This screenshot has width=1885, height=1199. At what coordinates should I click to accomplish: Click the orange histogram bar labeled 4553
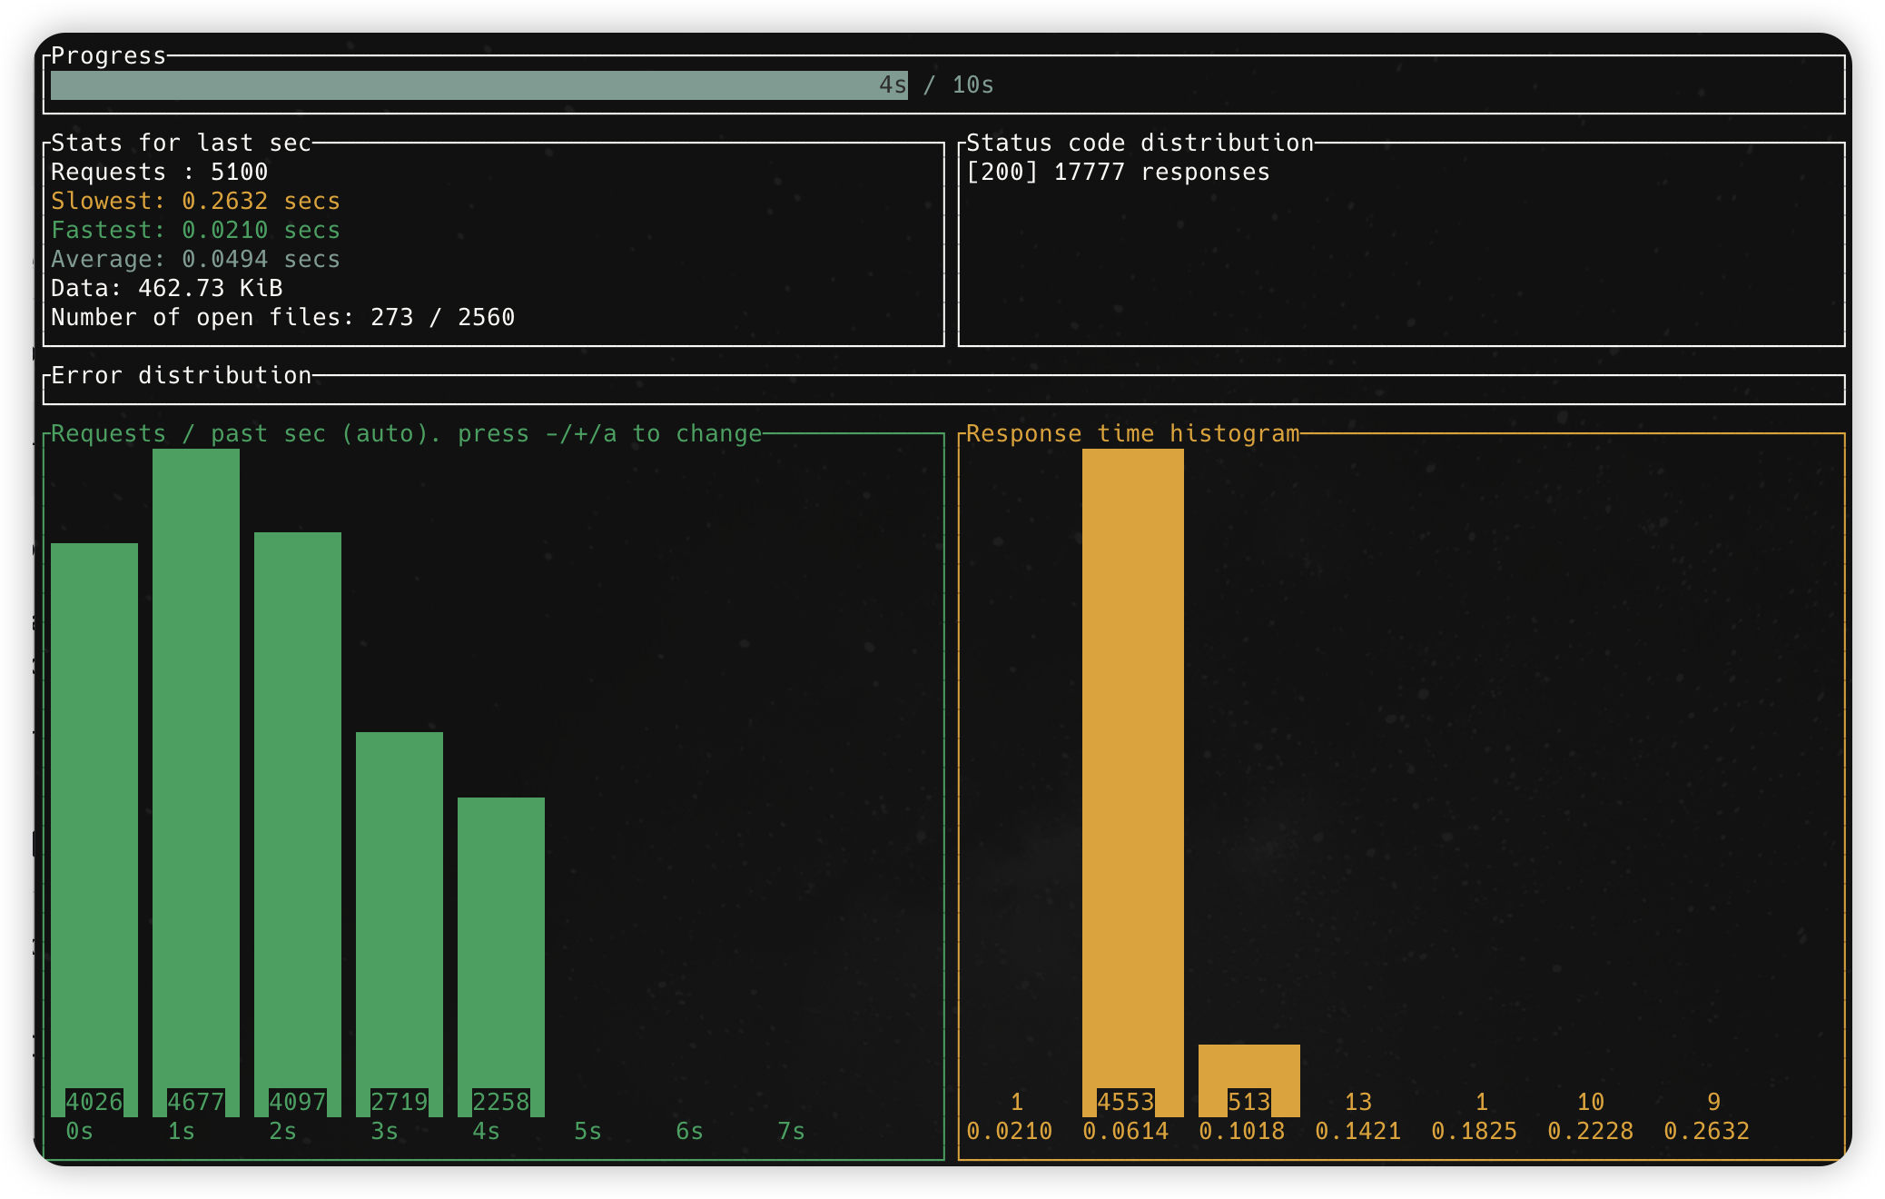point(1133,772)
